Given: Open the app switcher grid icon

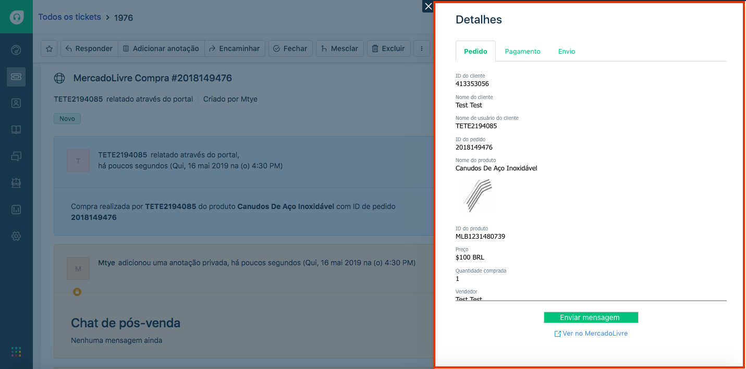Looking at the screenshot, I should pyautogui.click(x=16, y=352).
